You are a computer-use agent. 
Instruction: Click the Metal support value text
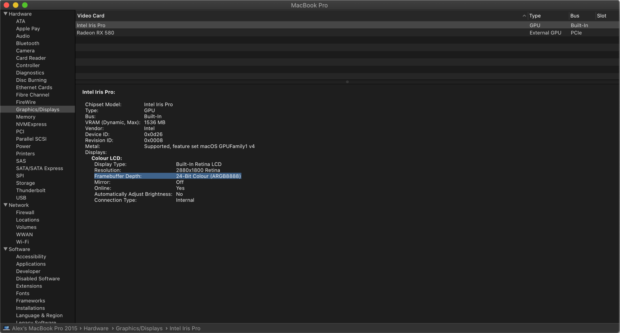click(199, 146)
